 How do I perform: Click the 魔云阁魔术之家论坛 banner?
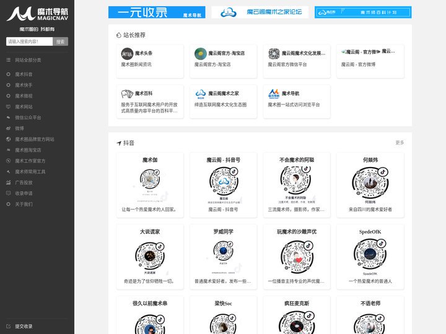[x=260, y=12]
